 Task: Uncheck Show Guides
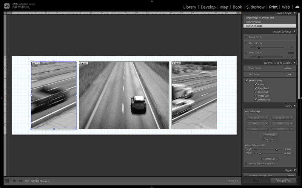coord(247,81)
